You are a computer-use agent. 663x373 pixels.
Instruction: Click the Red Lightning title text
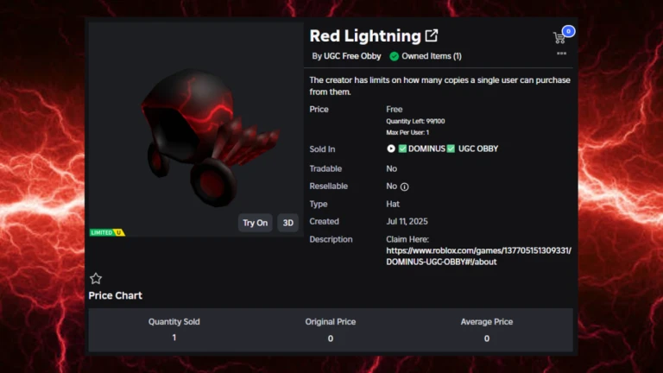pyautogui.click(x=365, y=36)
